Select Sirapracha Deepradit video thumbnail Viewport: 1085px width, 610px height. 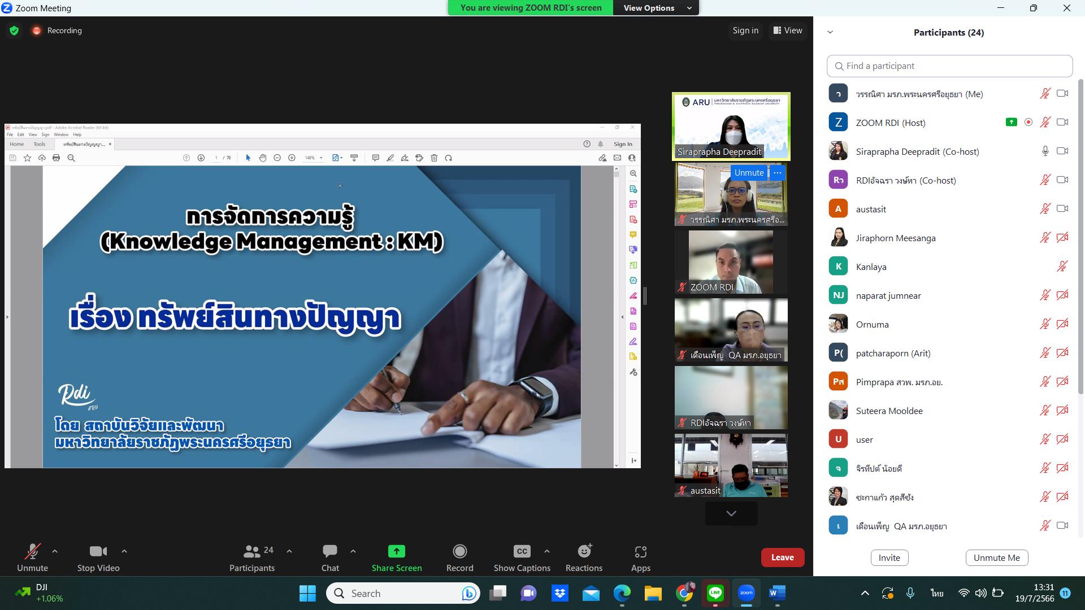731,127
